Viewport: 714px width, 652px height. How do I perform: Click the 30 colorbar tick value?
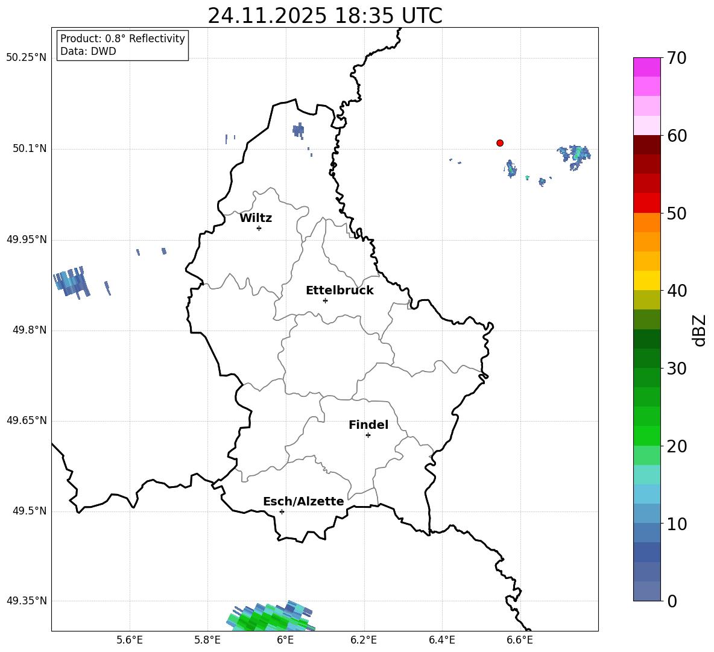click(677, 369)
